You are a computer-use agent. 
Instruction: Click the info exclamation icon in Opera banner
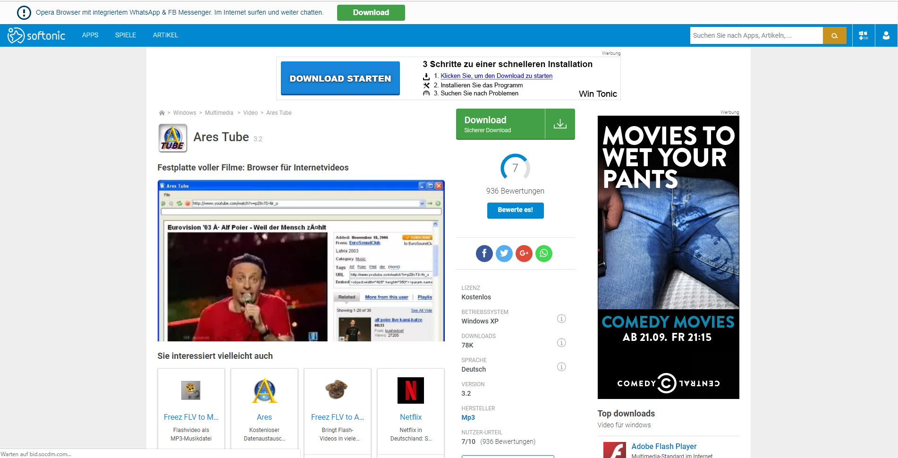[24, 13]
